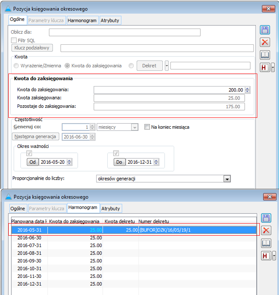
Task: Click the Następna generacja button
Action: pyautogui.click(x=35, y=137)
